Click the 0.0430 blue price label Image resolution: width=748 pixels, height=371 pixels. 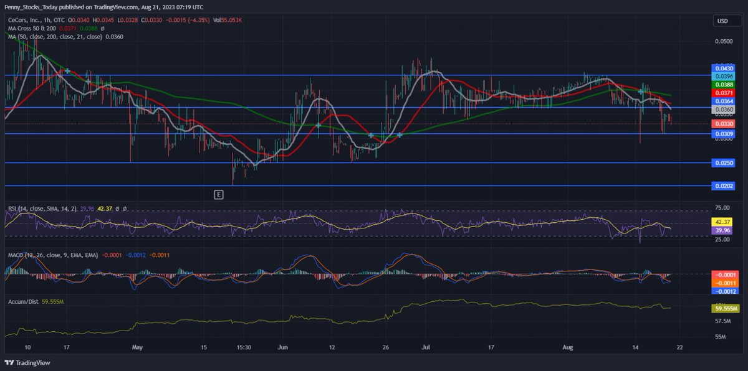point(724,67)
